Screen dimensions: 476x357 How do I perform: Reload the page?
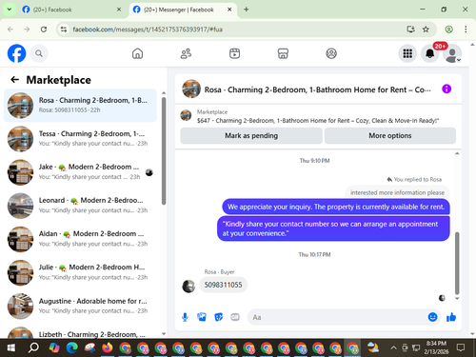pyautogui.click(x=44, y=30)
